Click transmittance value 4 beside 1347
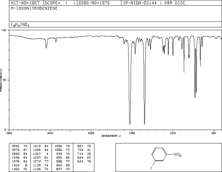Viewport: 222px width, 172px height. pyautogui.click(x=48, y=154)
